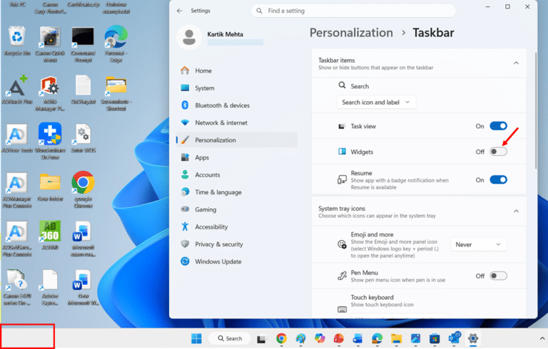Open Microsoft Store from the taskbar

click(x=435, y=338)
